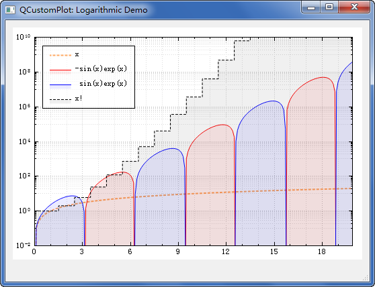Maximize the QCustomPlot window
This screenshot has width=375, height=287.
tap(329, 7)
